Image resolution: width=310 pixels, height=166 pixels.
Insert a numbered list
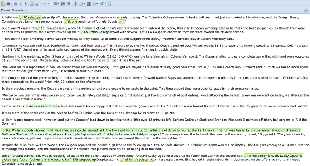pyautogui.click(x=63, y=4)
